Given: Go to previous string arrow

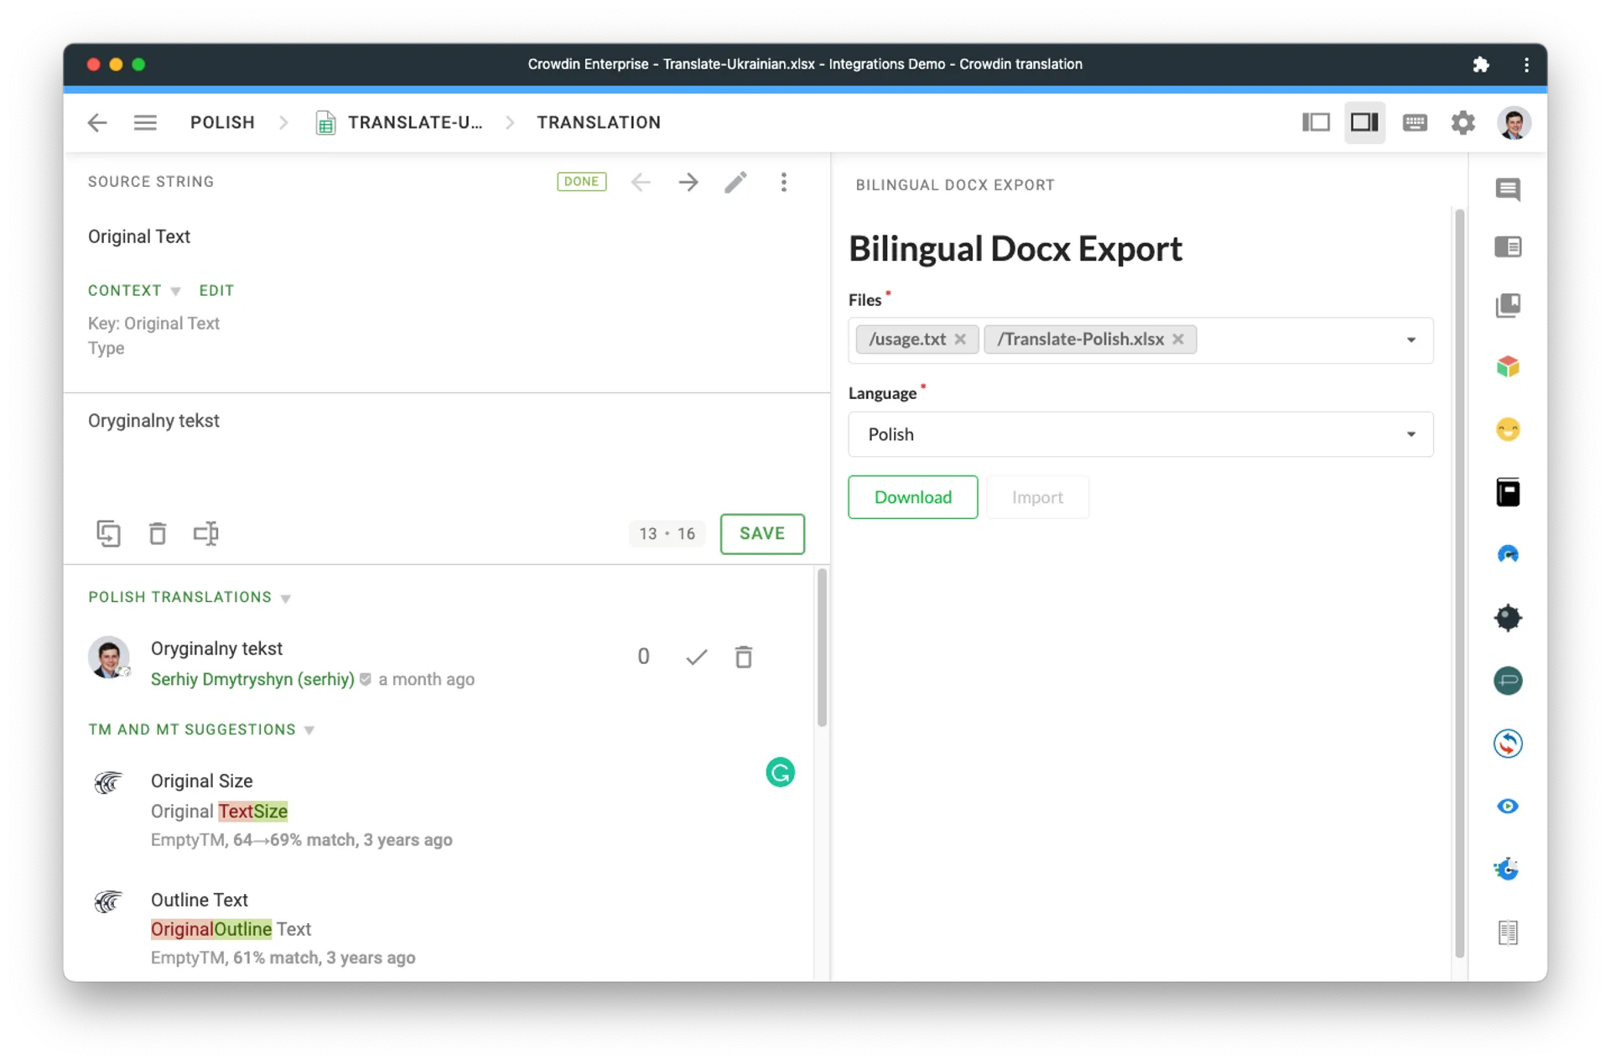Looking at the screenshot, I should [x=641, y=182].
